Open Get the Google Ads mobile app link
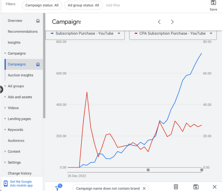The height and width of the screenshot is (191, 222). (x=21, y=183)
